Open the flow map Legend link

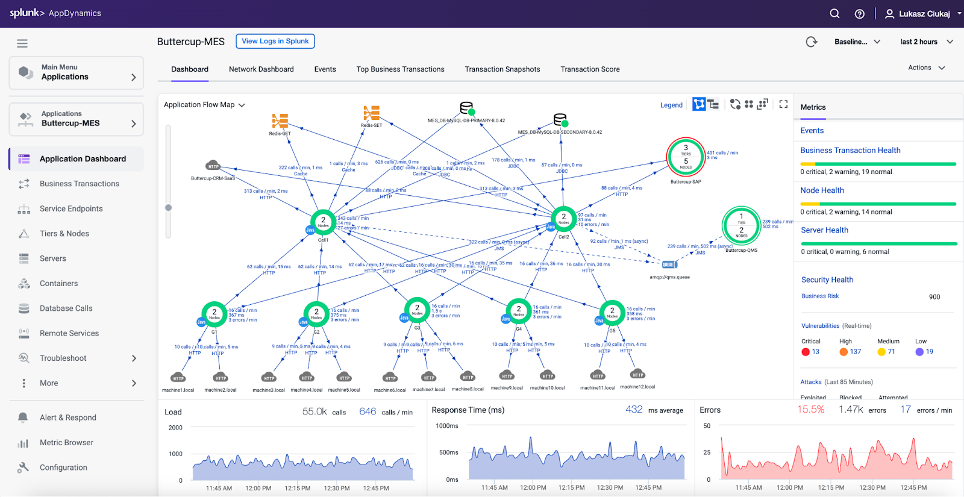click(x=671, y=105)
